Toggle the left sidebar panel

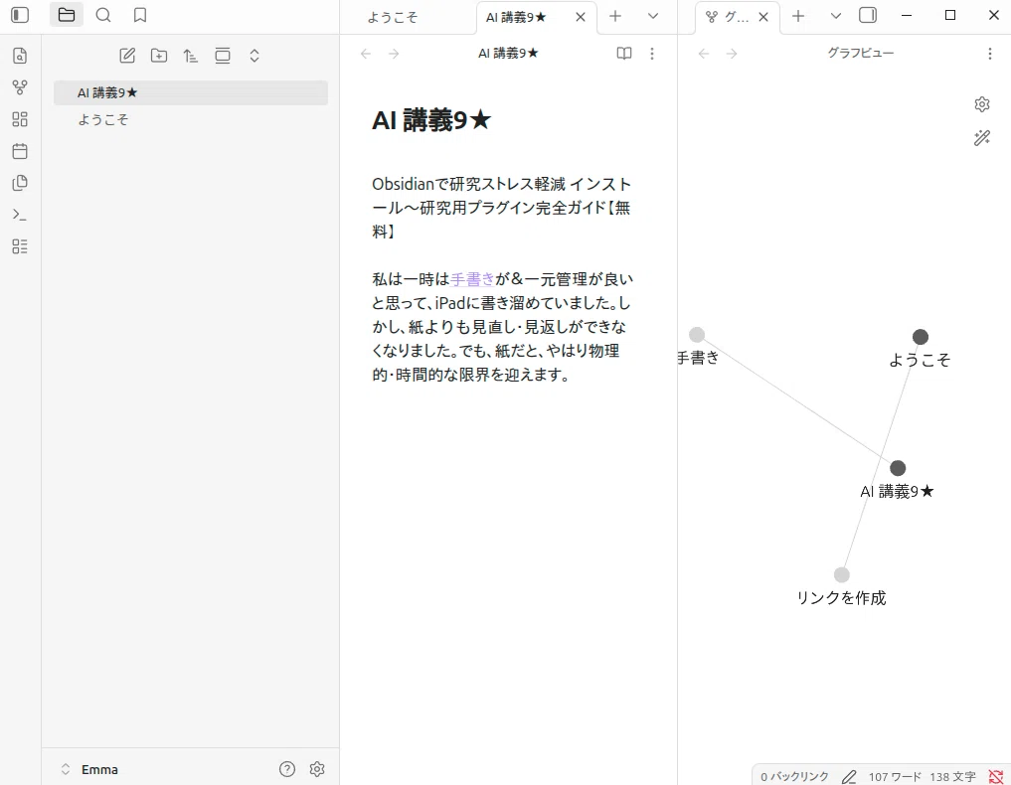point(20,15)
